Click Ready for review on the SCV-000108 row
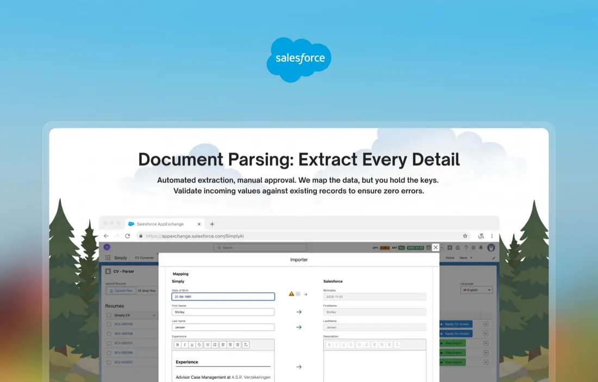Screen dimensions: 598x382 (x=456, y=334)
